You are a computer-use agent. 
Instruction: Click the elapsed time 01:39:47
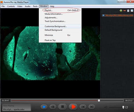[5, 101]
